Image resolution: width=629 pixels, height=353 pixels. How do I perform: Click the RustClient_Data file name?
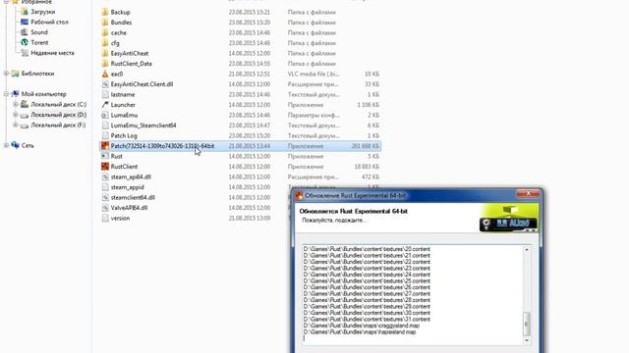(131, 64)
